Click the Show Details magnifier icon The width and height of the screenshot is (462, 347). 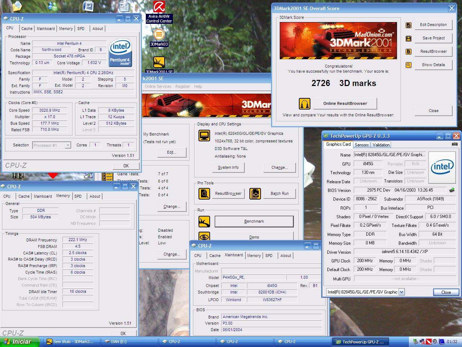click(409, 65)
